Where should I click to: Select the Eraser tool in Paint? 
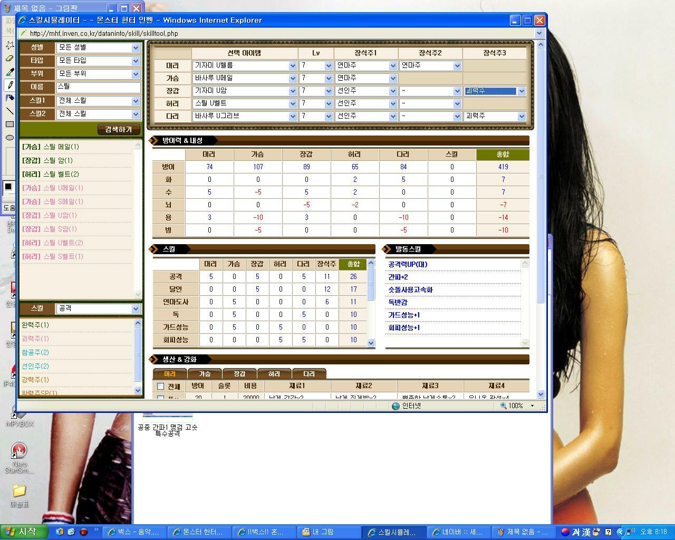coord(9,59)
